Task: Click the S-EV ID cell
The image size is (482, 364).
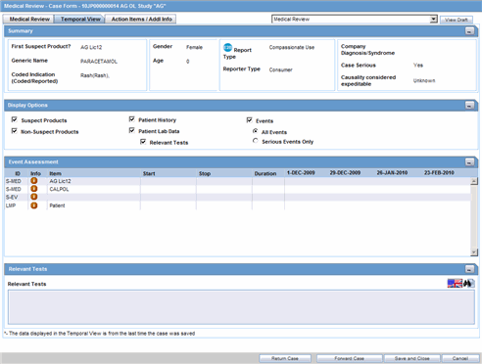Action: click(x=12, y=198)
